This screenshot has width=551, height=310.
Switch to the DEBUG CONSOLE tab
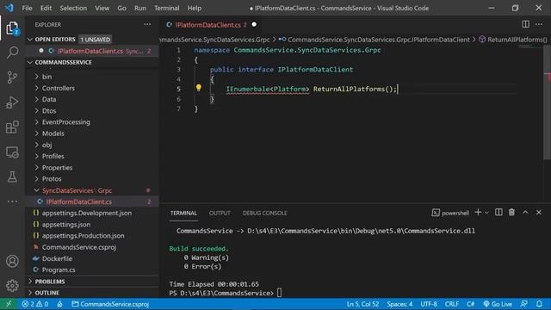click(x=264, y=213)
